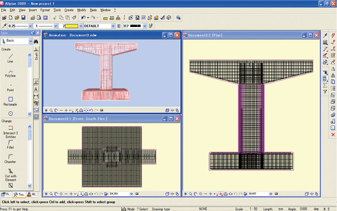This screenshot has width=337, height=211.
Task: Click binoculars find icon beside Basic dropdown
Action: pyautogui.click(x=36, y=41)
